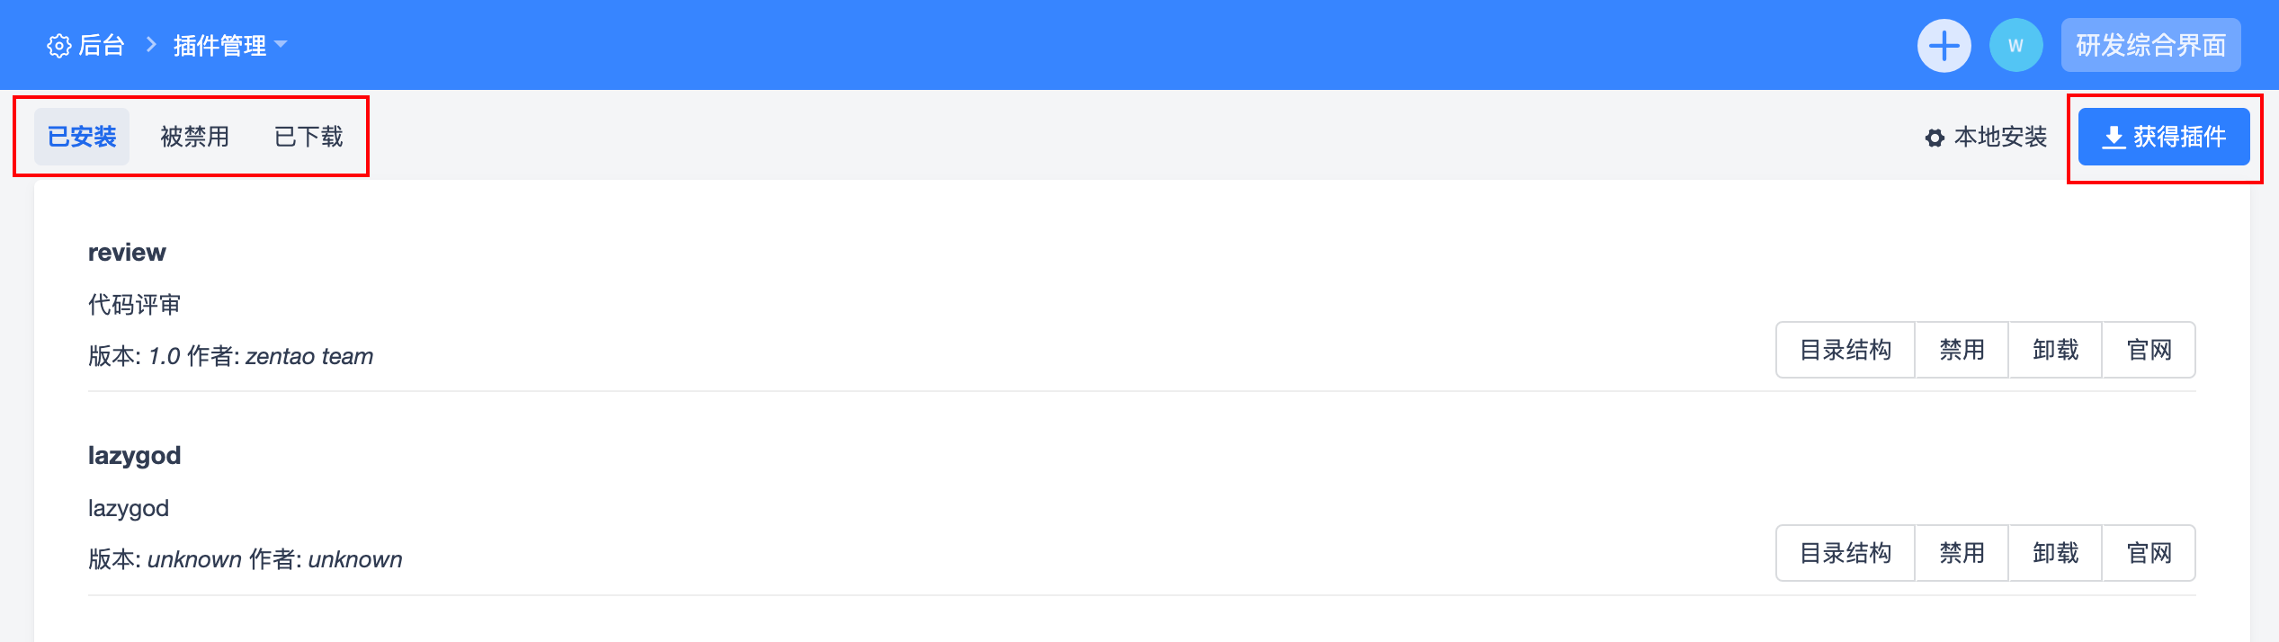Click the download icon on 获得插件
Screen dimensions: 2279x642
(2114, 138)
